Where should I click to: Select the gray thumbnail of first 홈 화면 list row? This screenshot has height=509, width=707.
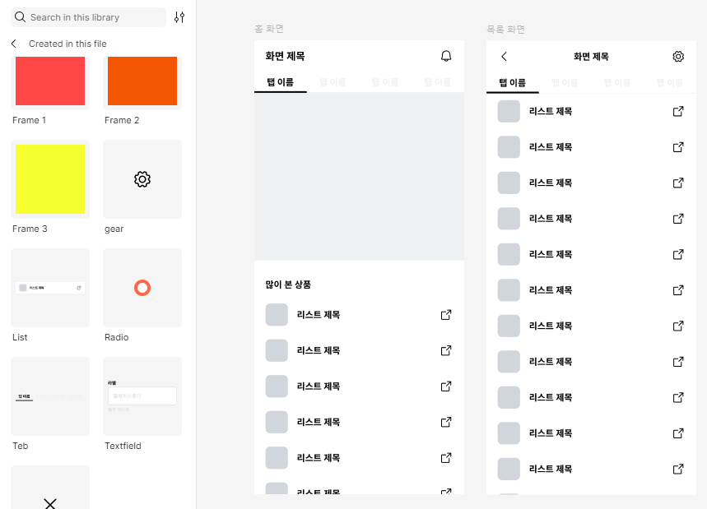point(277,315)
